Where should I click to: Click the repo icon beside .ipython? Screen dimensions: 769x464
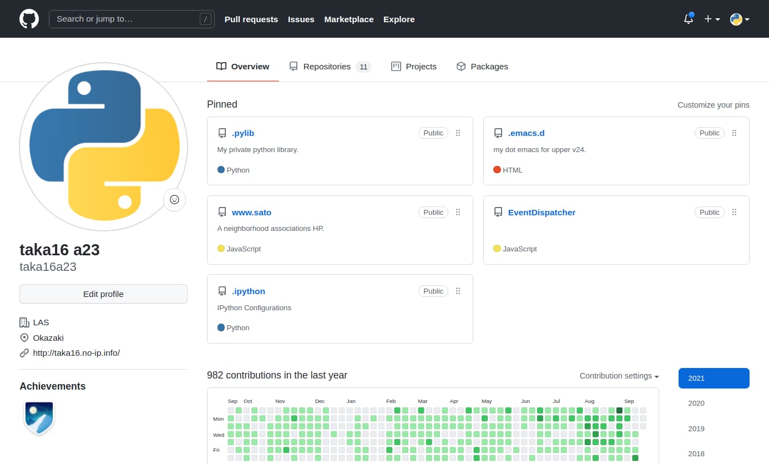[x=222, y=291]
